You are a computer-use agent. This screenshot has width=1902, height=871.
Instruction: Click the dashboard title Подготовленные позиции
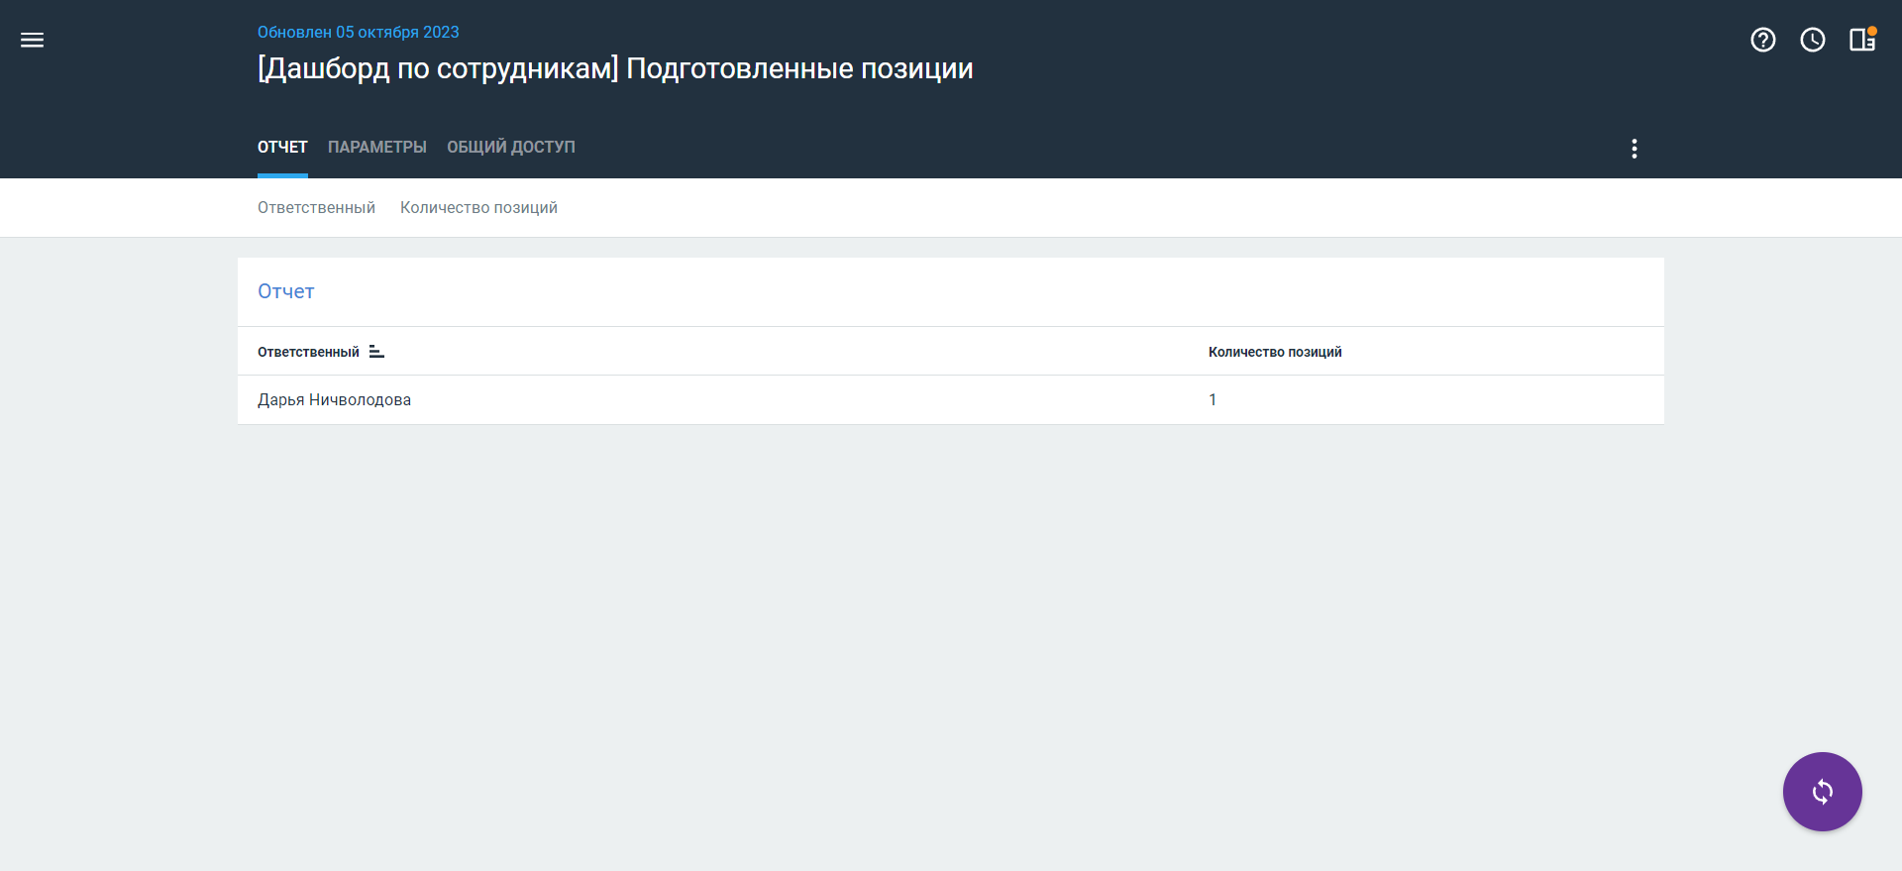click(615, 68)
